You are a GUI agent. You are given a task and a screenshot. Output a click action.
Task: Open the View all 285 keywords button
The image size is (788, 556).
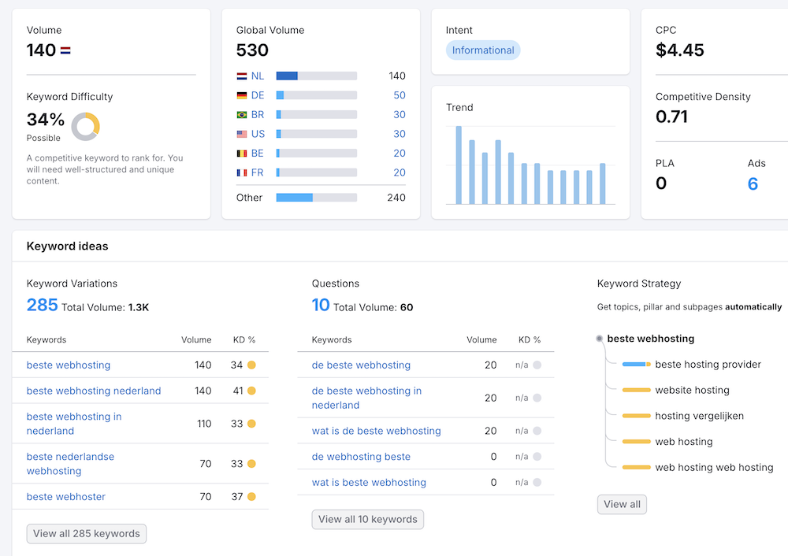coord(87,534)
